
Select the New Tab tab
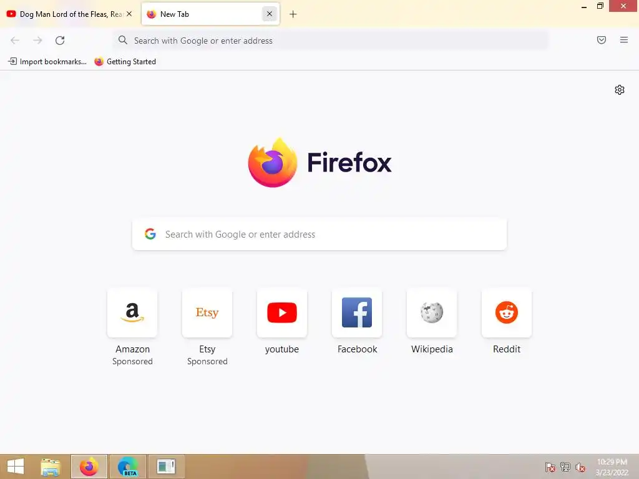point(210,14)
